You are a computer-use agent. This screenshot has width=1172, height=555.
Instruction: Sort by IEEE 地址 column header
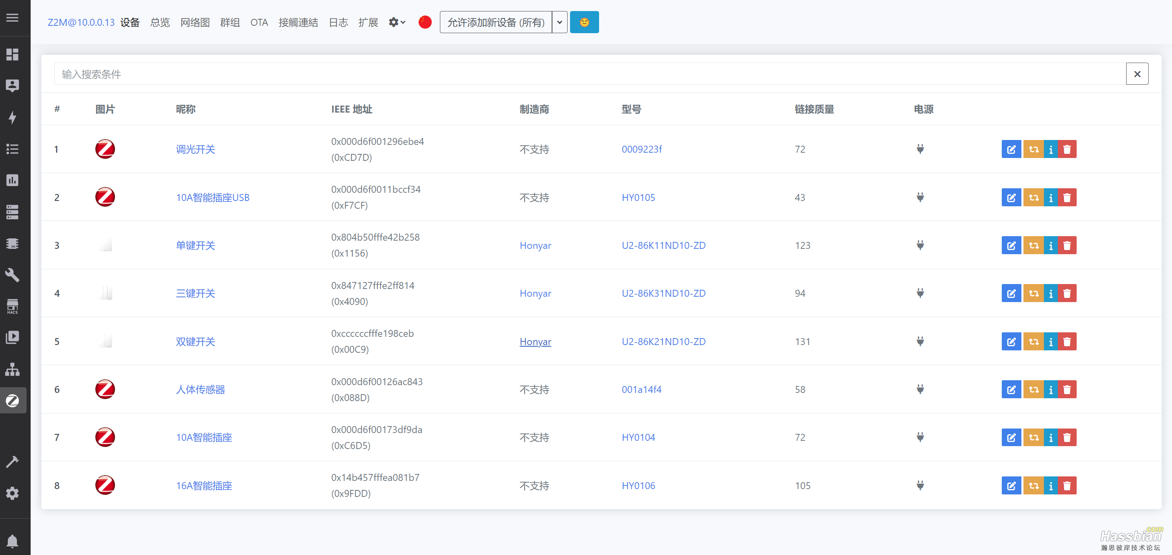tap(351, 109)
